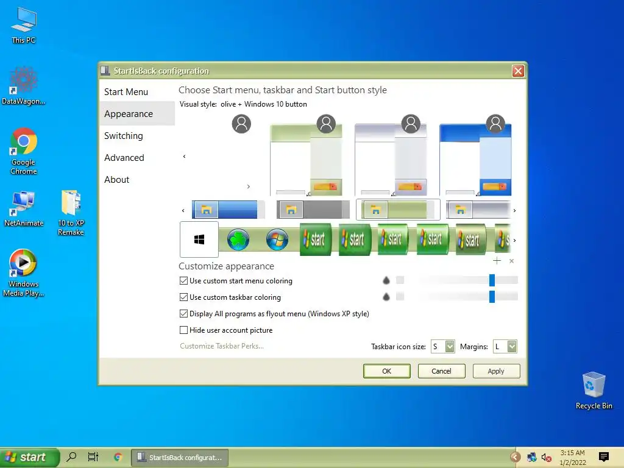Open the NetAnimate desktop shortcut
The height and width of the screenshot is (468, 624).
pyautogui.click(x=24, y=208)
